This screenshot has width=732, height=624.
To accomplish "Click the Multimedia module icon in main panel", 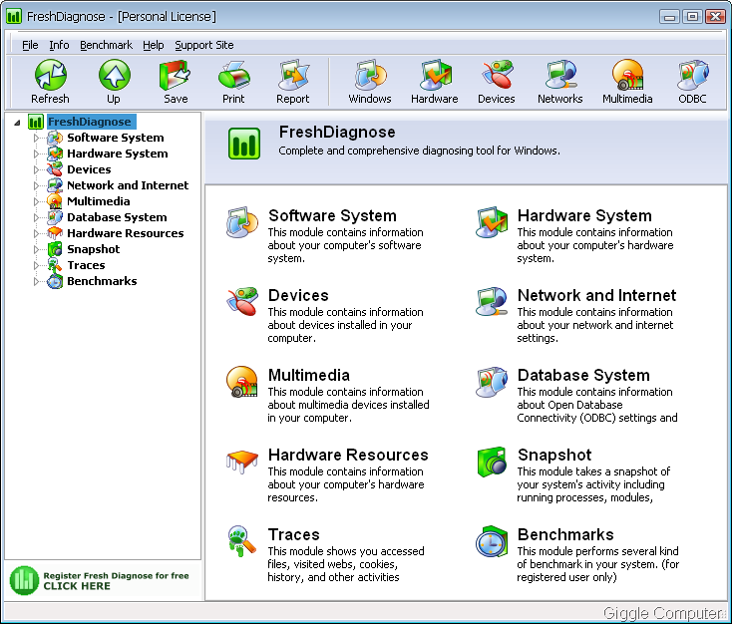I will tap(241, 382).
